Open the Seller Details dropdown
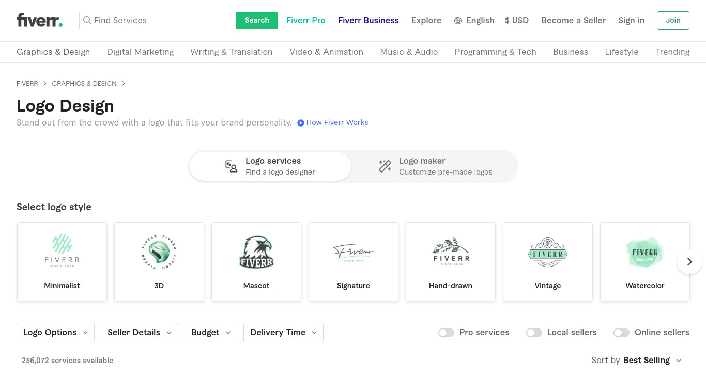This screenshot has height=376, width=706. click(x=140, y=333)
